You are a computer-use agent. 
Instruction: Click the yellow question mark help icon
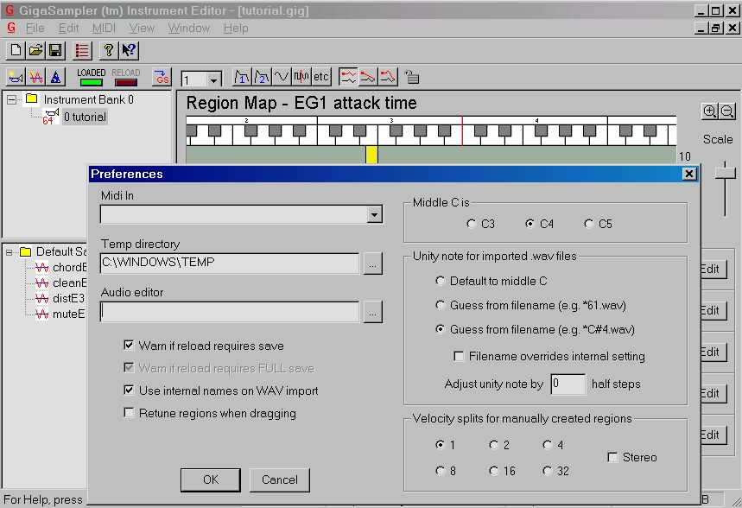108,50
